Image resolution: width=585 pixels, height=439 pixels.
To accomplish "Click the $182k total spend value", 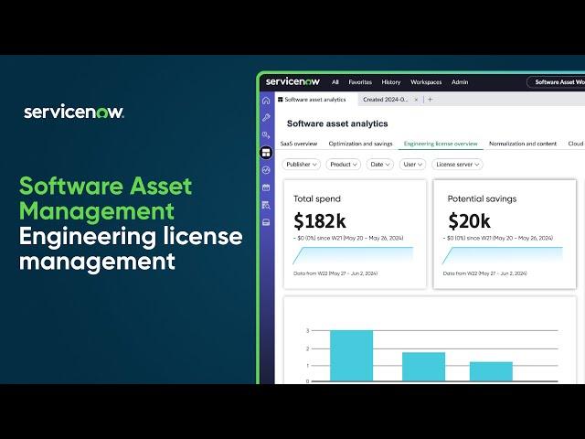I will 320,221.
